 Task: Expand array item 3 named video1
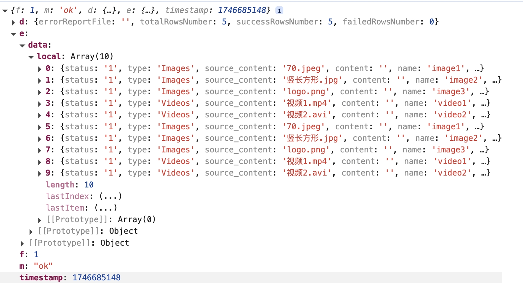(x=40, y=104)
